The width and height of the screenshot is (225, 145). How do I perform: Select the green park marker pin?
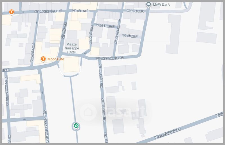pos(76,126)
